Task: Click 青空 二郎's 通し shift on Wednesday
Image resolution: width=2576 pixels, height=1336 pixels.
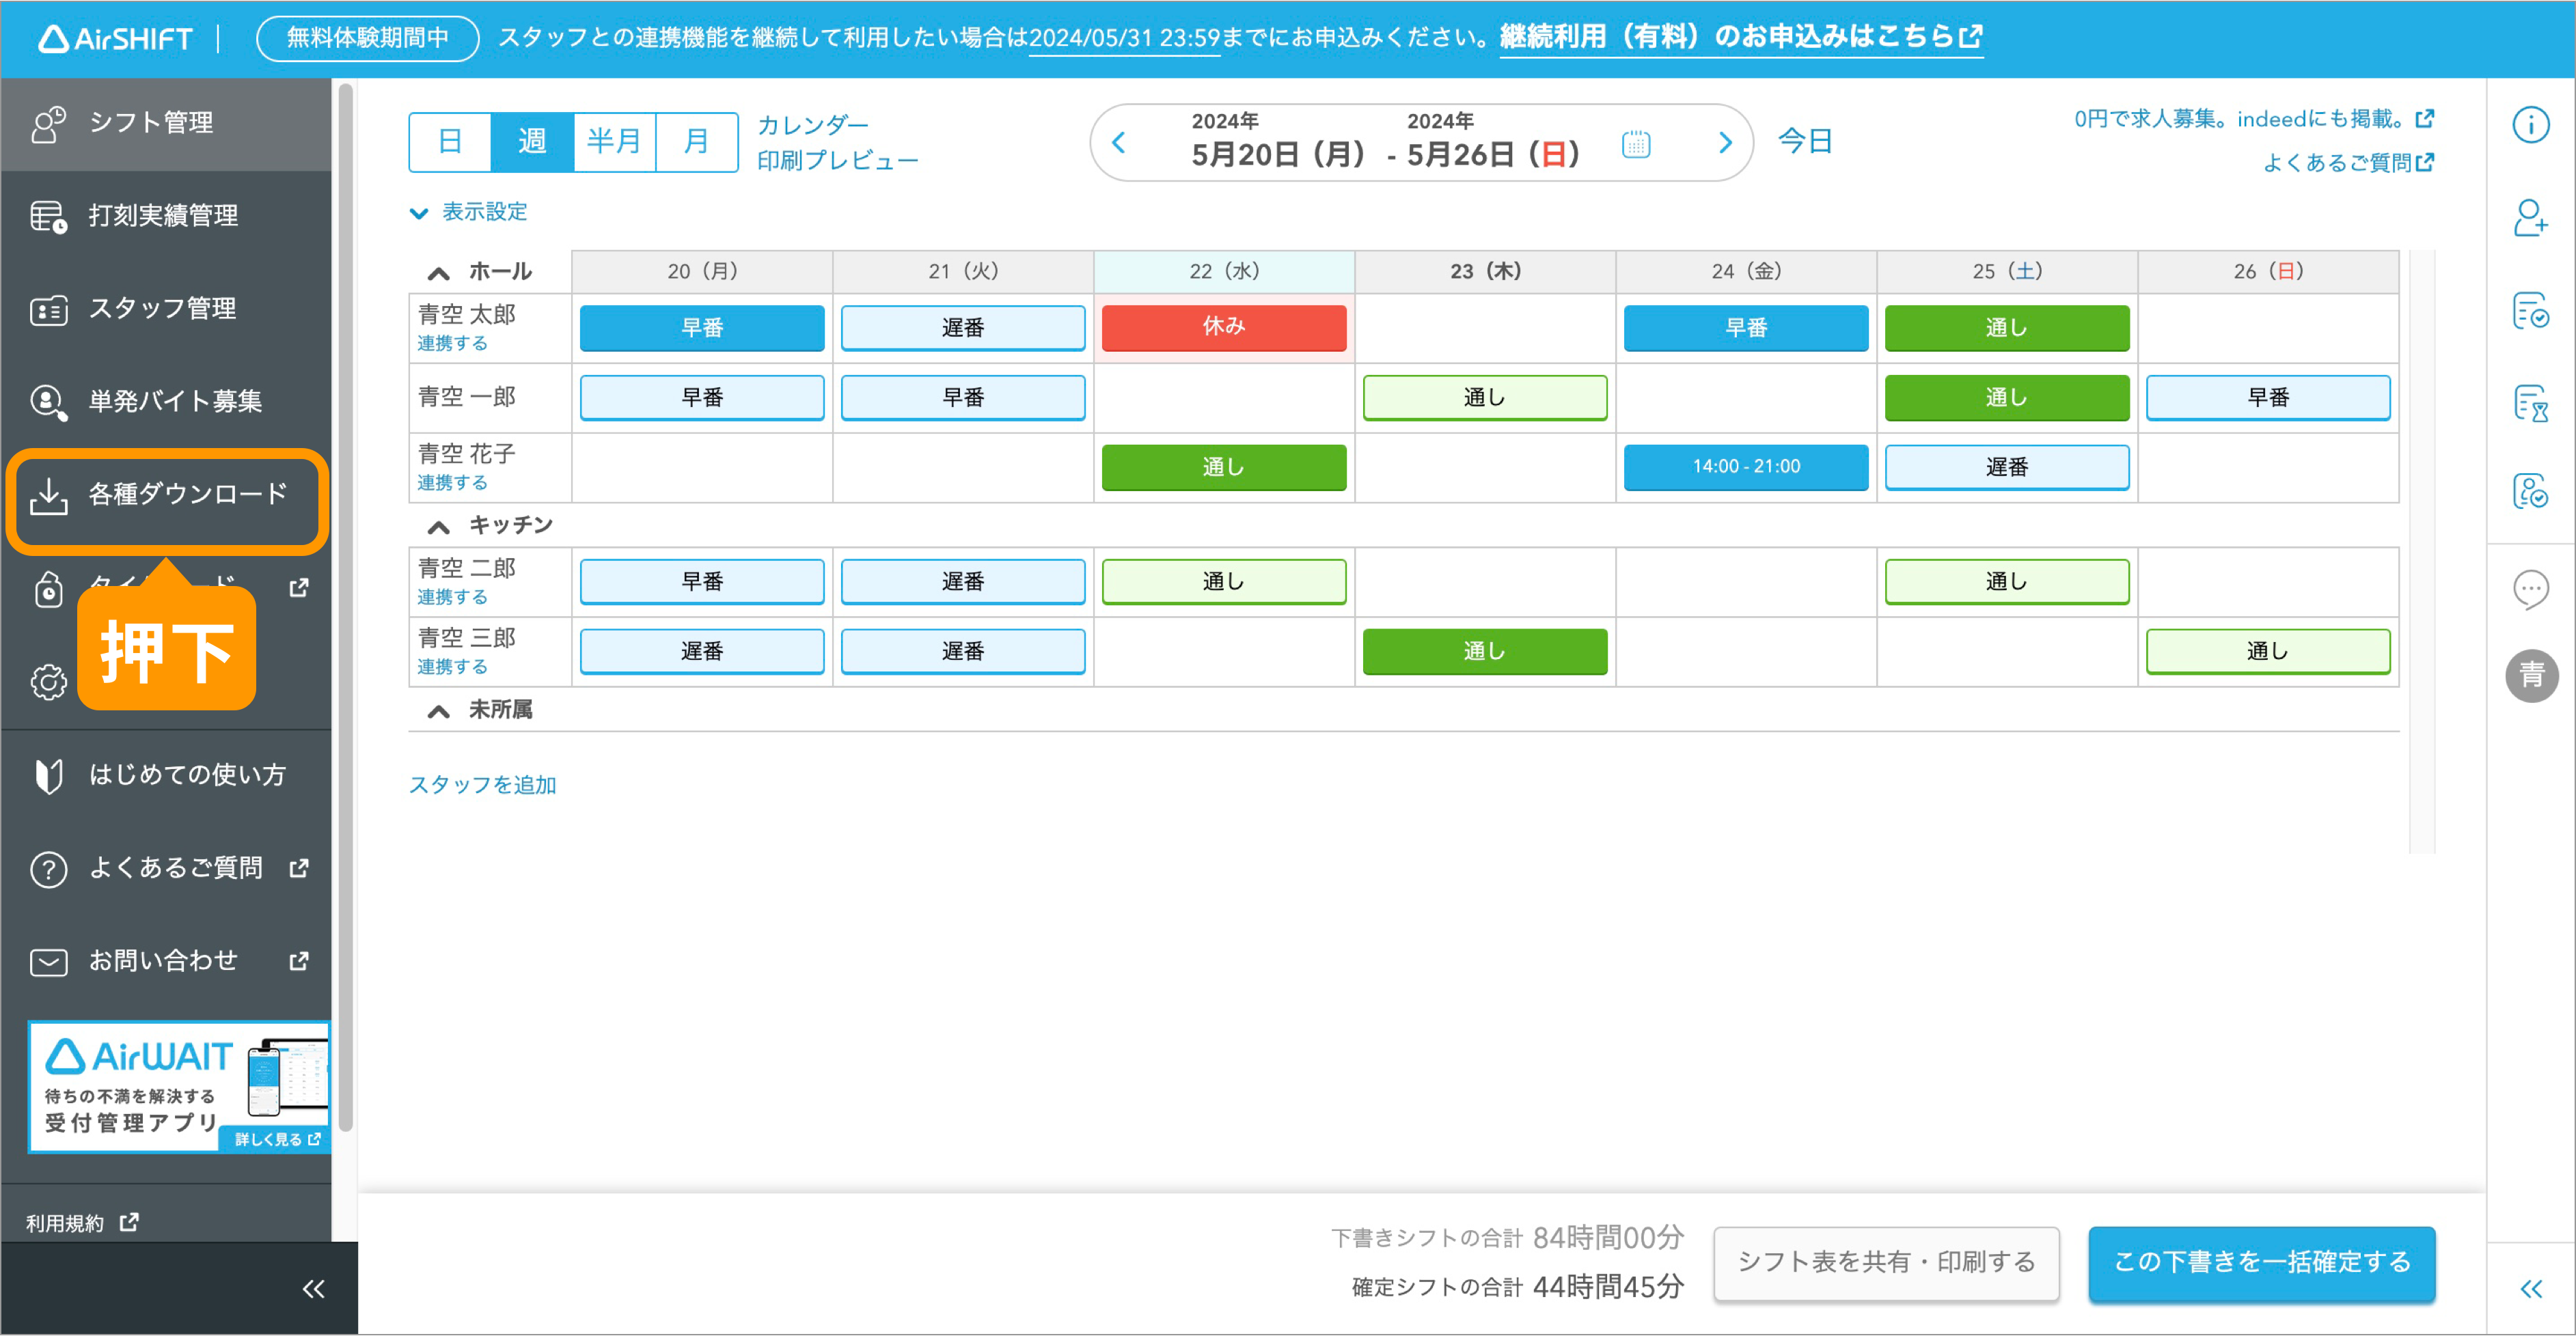Action: [x=1224, y=581]
